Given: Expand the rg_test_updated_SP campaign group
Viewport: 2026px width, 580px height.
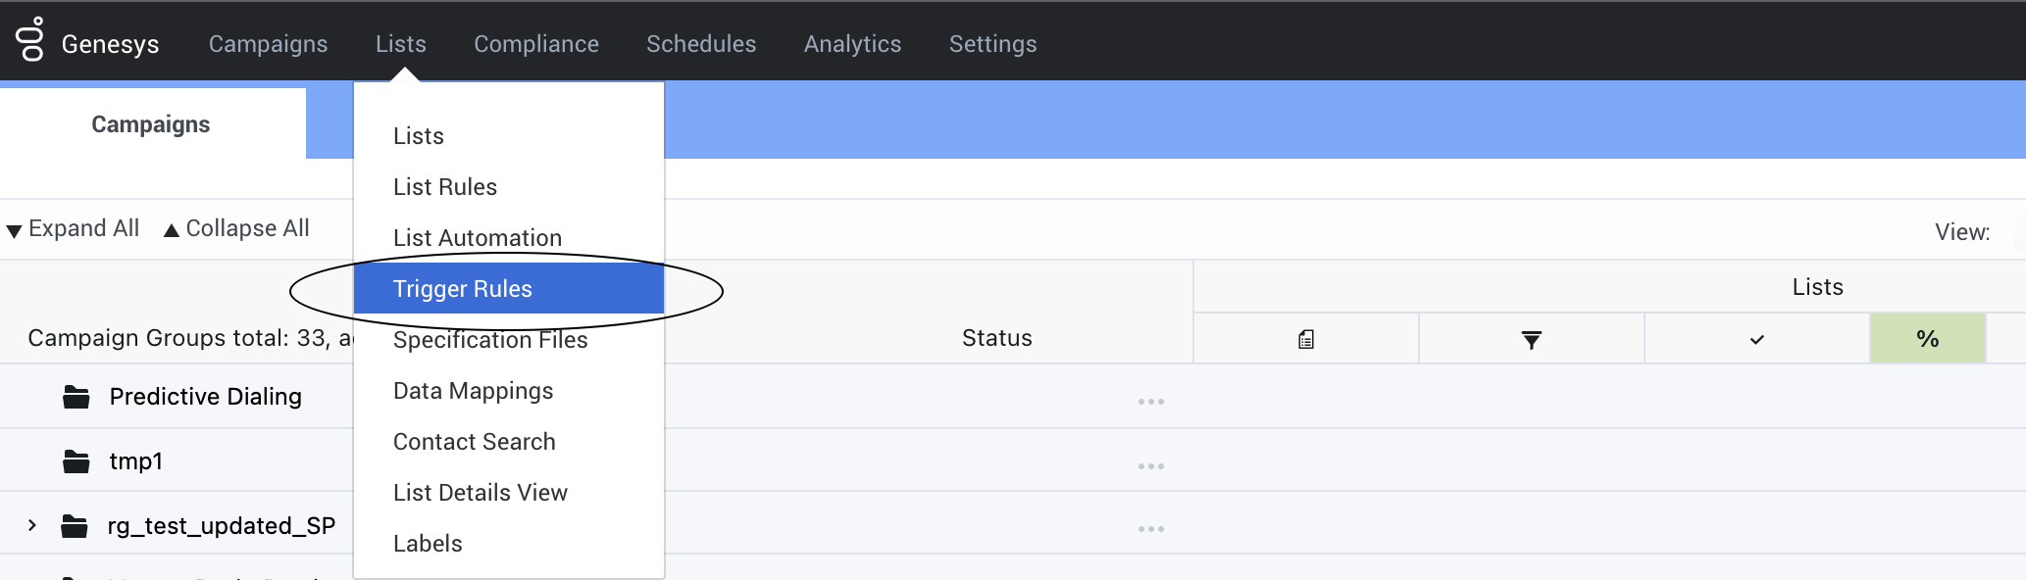Looking at the screenshot, I should (x=32, y=526).
